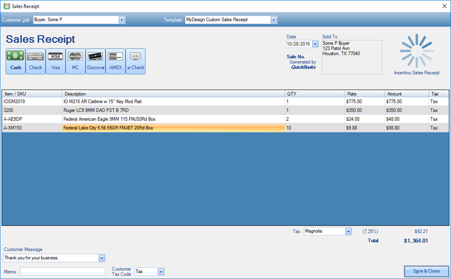Choose MC MasterCard payment type
This screenshot has width=451, height=279.
(76, 61)
